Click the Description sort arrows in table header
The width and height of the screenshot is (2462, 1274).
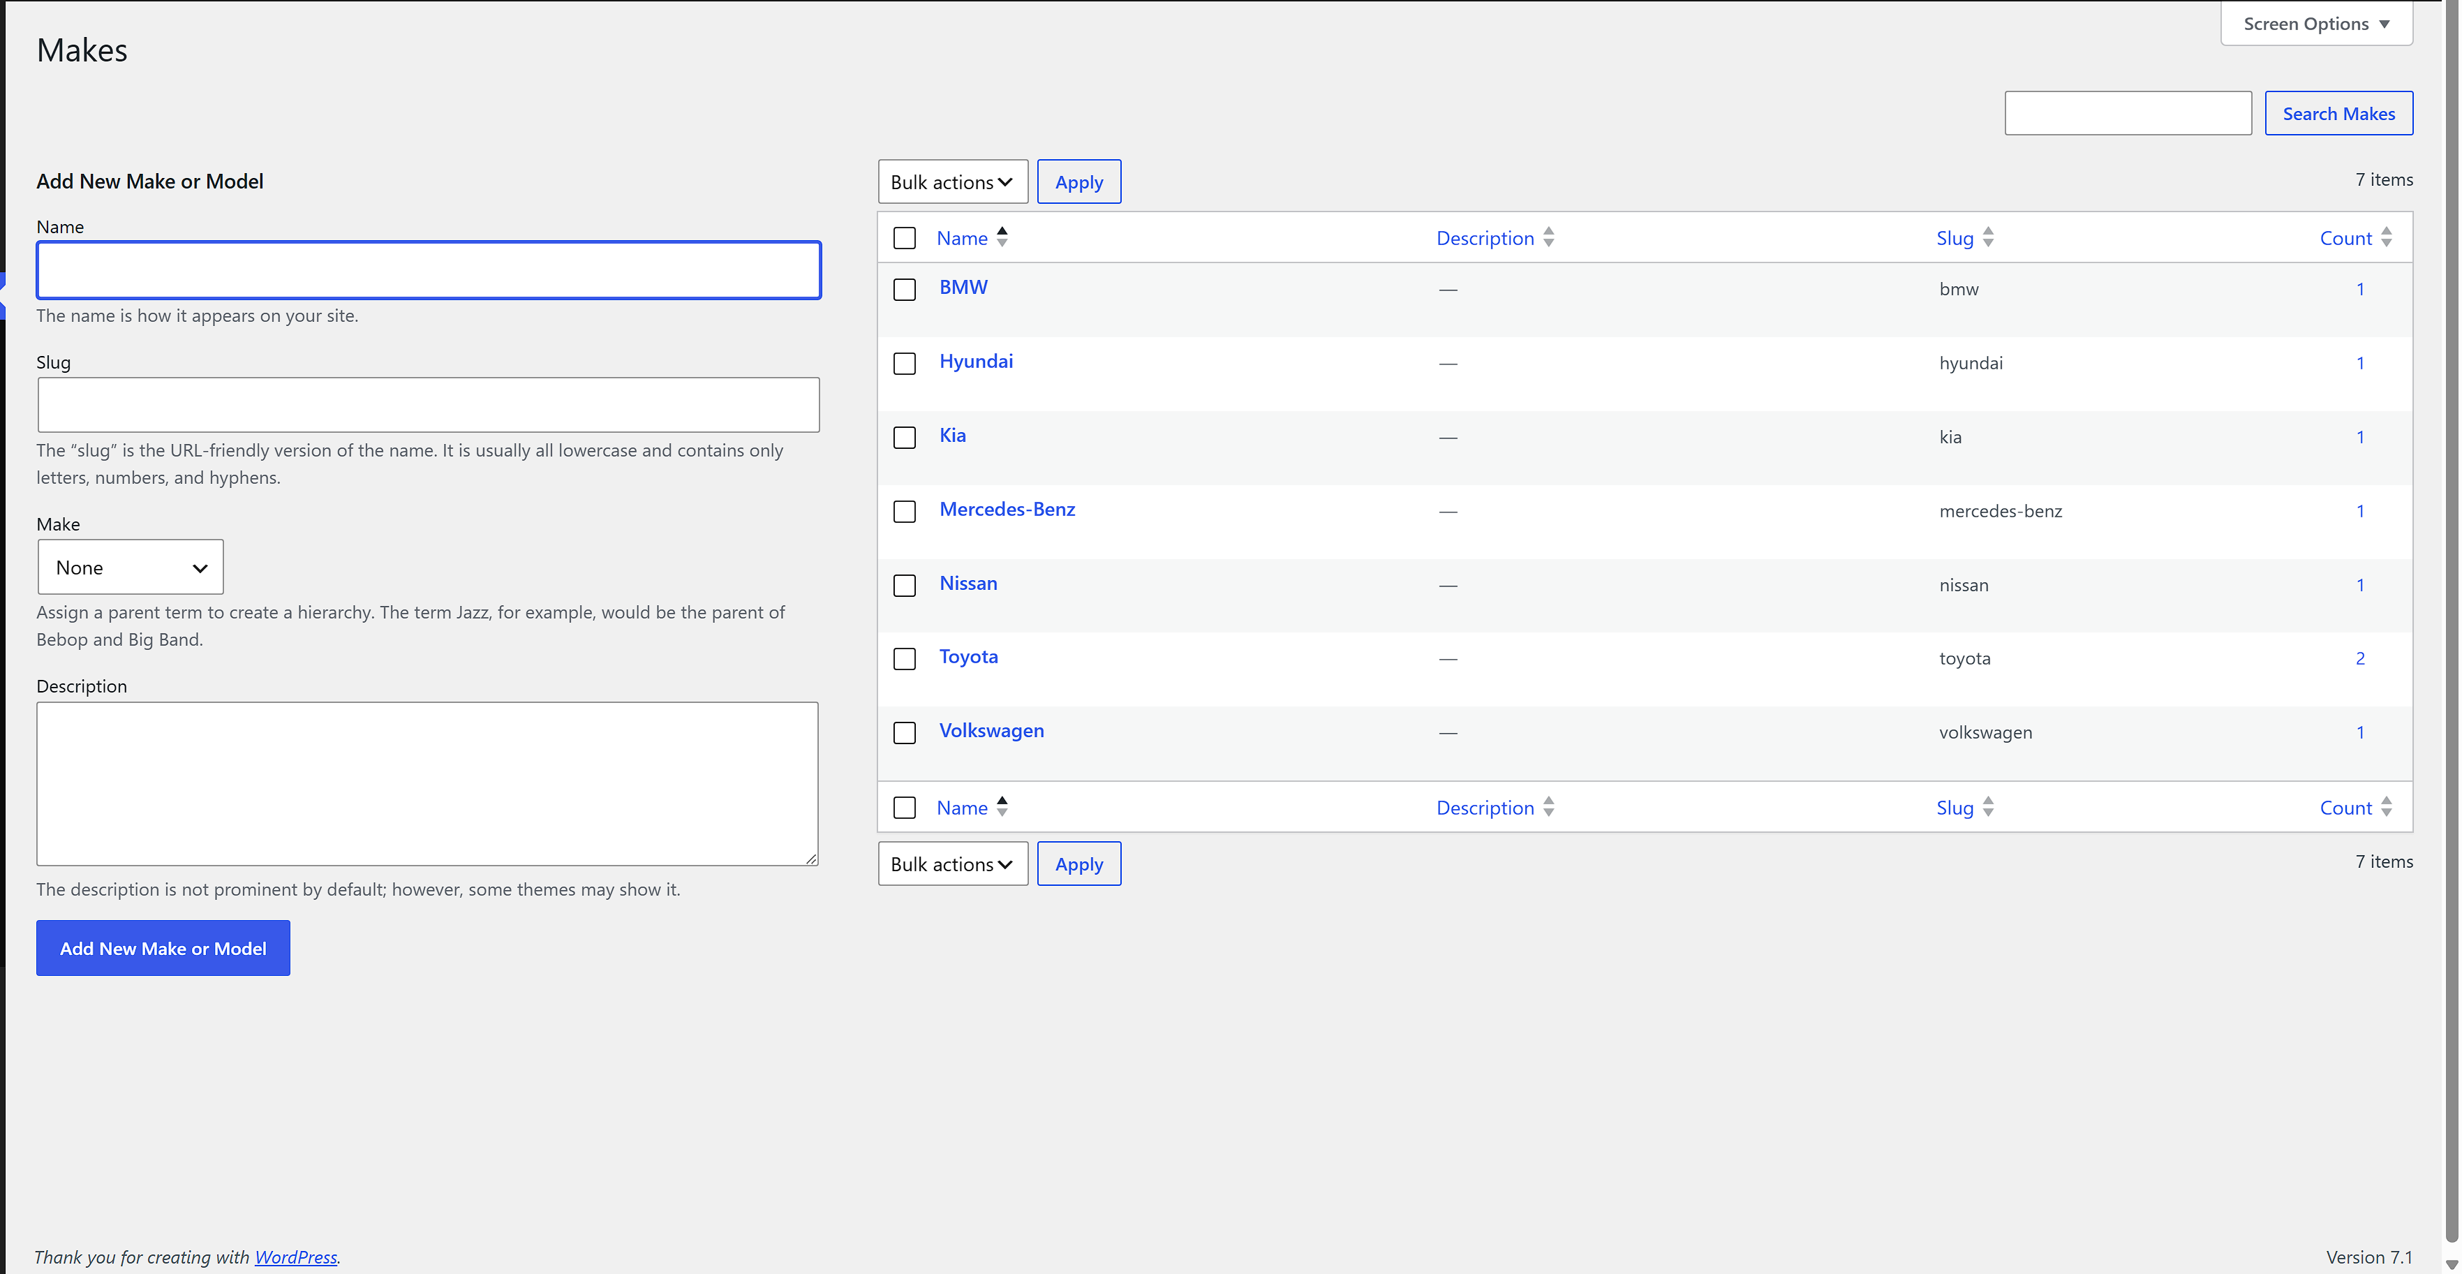1548,237
